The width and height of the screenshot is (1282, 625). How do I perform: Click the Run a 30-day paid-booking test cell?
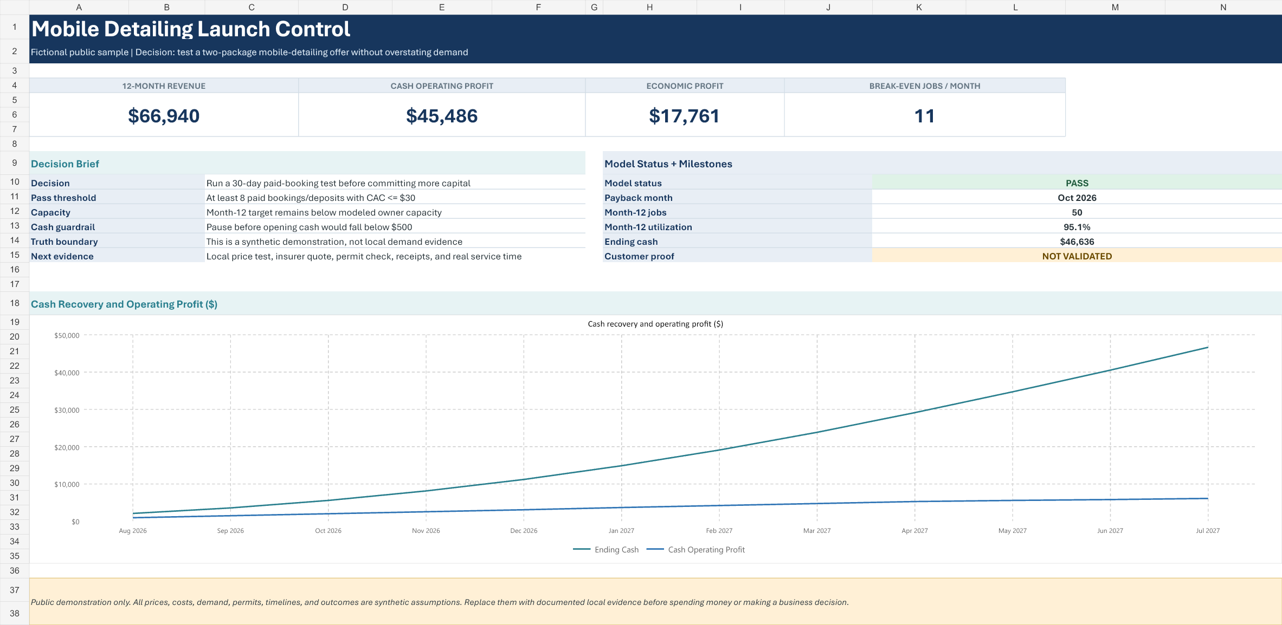(x=395, y=183)
